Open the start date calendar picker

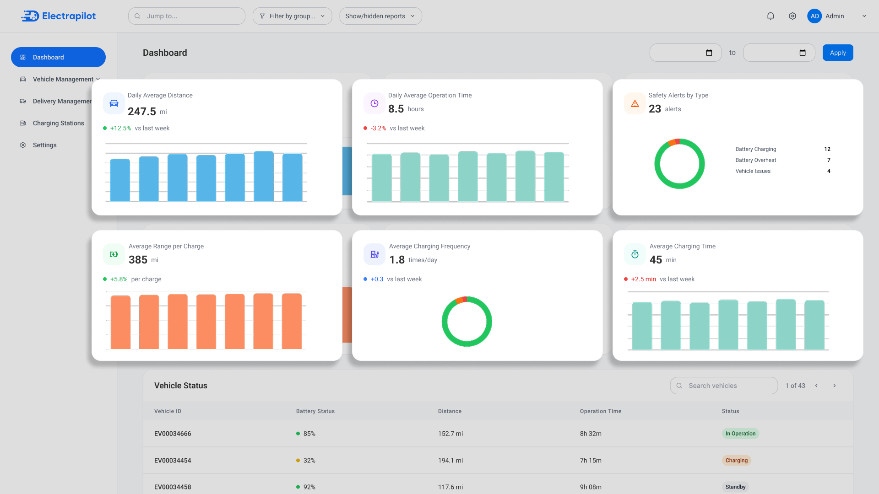(x=709, y=53)
